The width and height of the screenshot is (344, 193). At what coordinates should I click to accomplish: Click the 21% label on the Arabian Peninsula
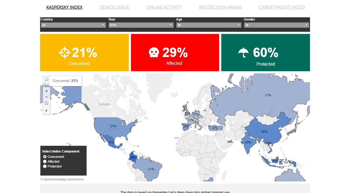tap(230, 142)
